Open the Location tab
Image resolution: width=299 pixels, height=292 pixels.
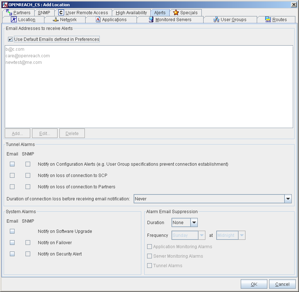click(23, 19)
